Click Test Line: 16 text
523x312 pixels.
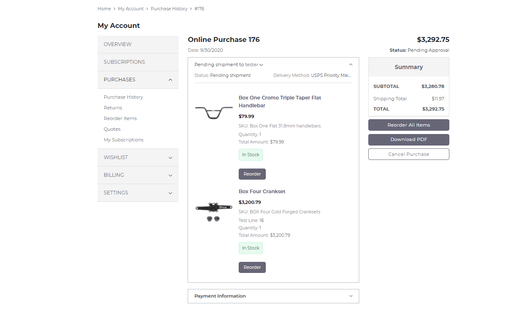coord(251,220)
